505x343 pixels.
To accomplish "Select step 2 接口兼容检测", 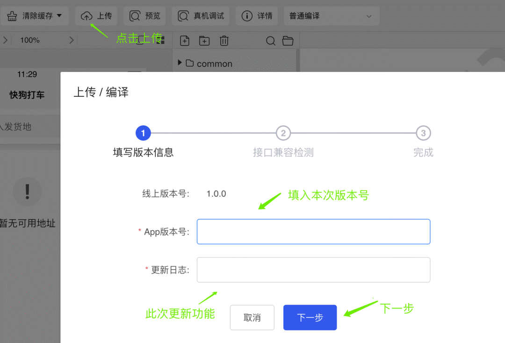I will (x=283, y=133).
